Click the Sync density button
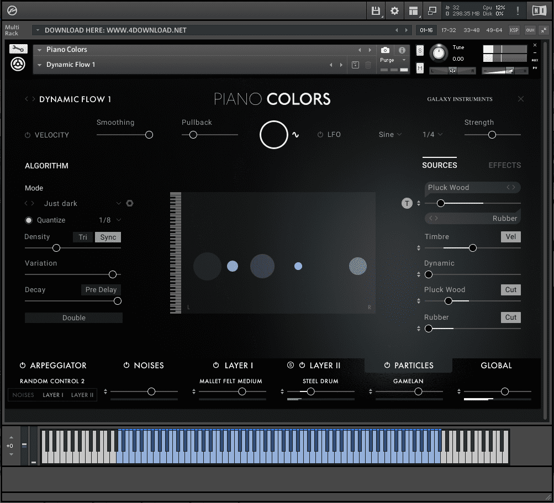This screenshot has height=503, width=554. (x=108, y=237)
